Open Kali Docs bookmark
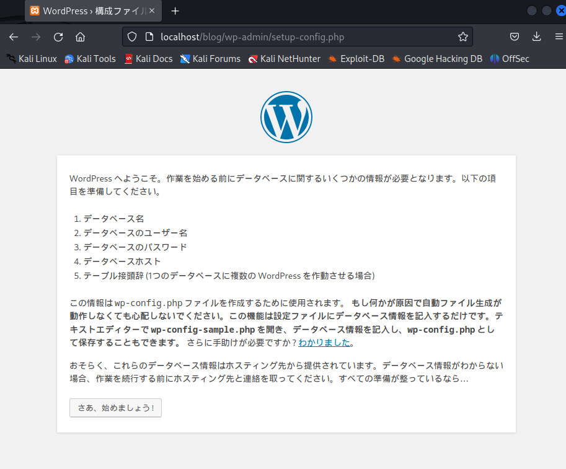Viewport: 566px width, 469px height. tap(148, 59)
